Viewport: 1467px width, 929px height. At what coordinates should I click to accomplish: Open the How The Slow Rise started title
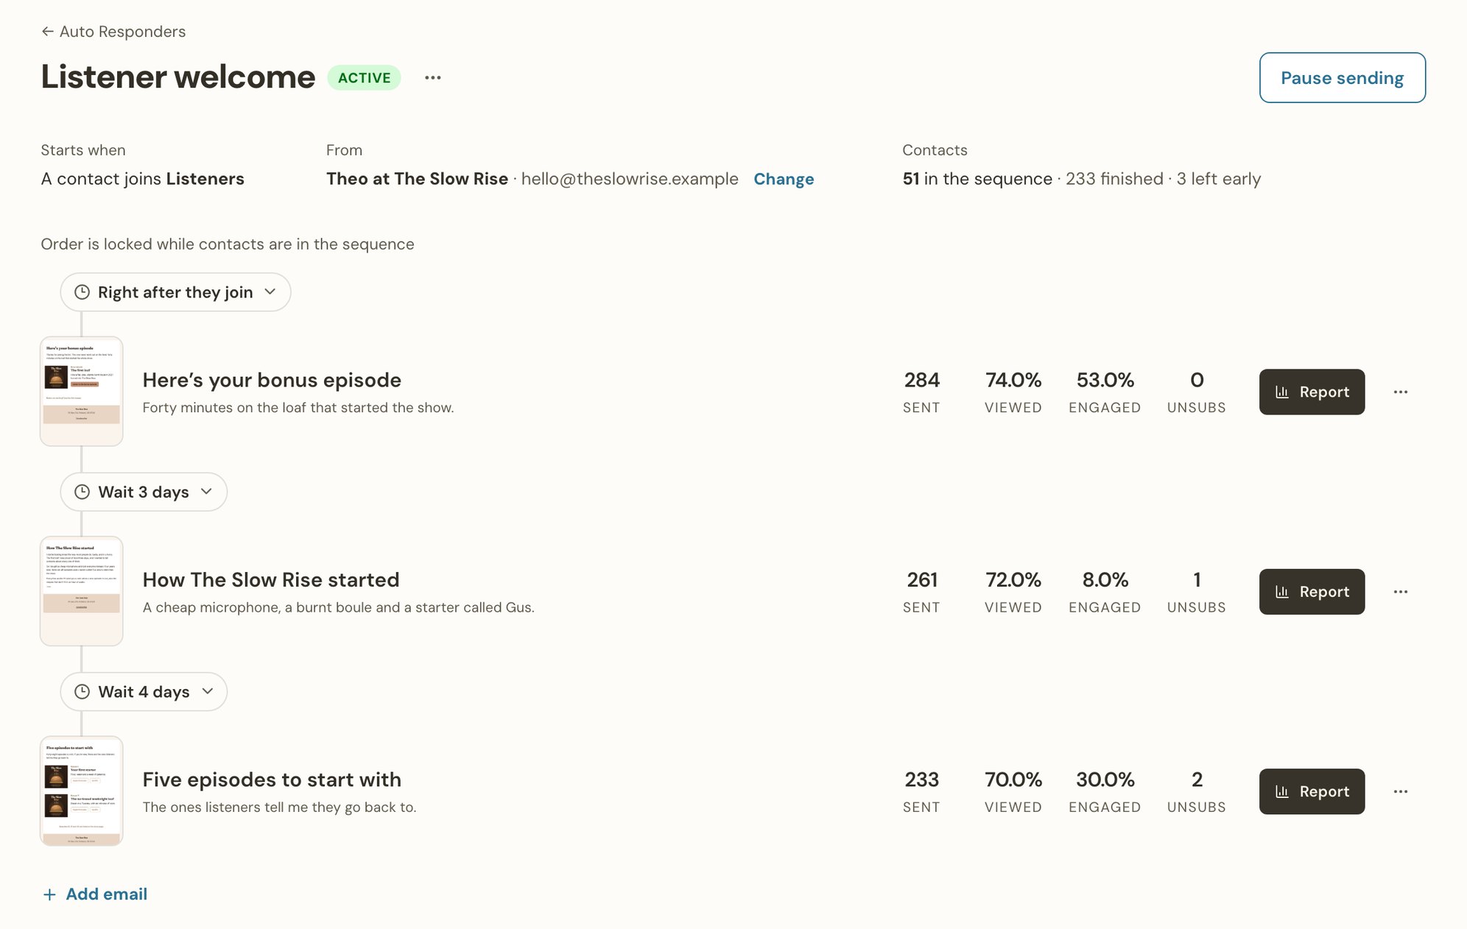point(271,579)
